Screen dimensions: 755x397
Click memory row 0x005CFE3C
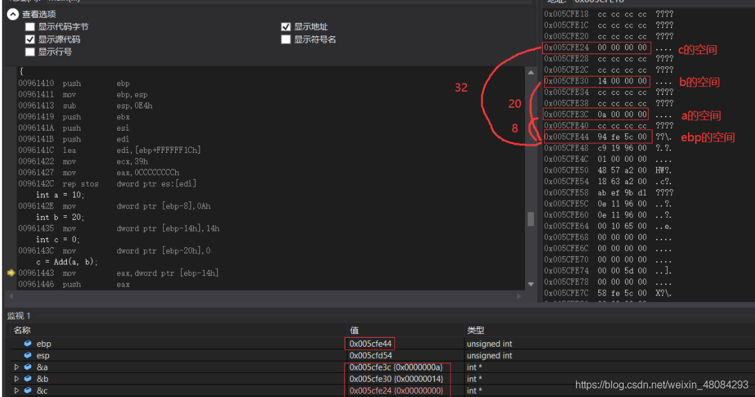point(608,115)
